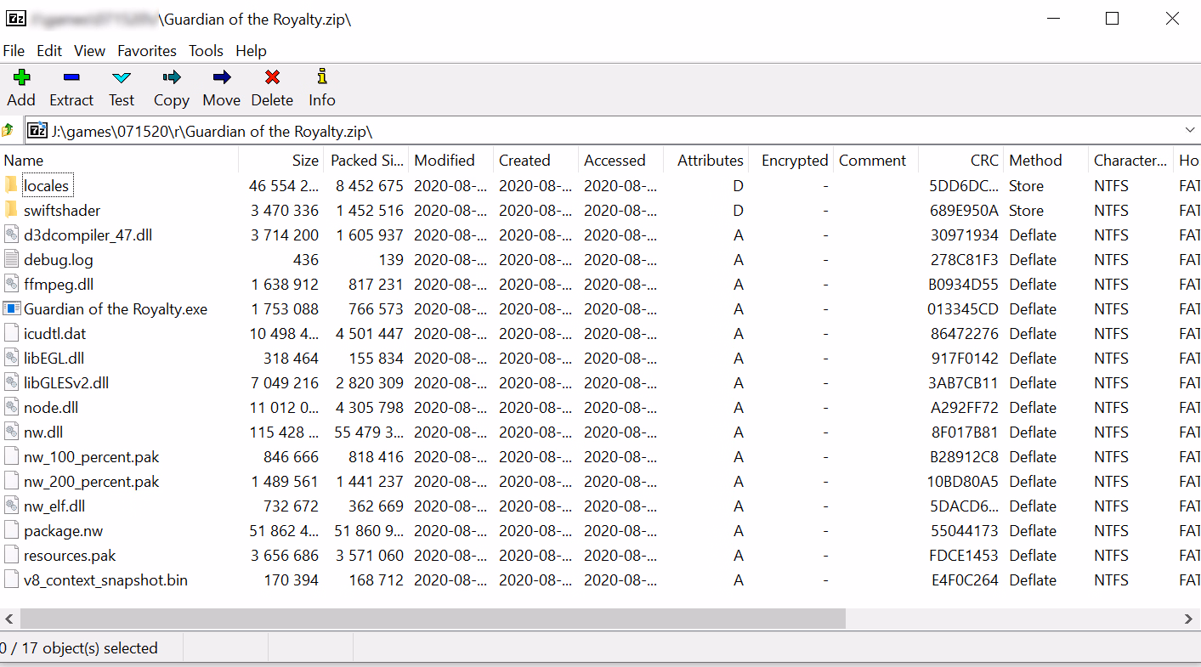Select the libGLESv2.dll file icon
1201x667 pixels.
point(11,382)
